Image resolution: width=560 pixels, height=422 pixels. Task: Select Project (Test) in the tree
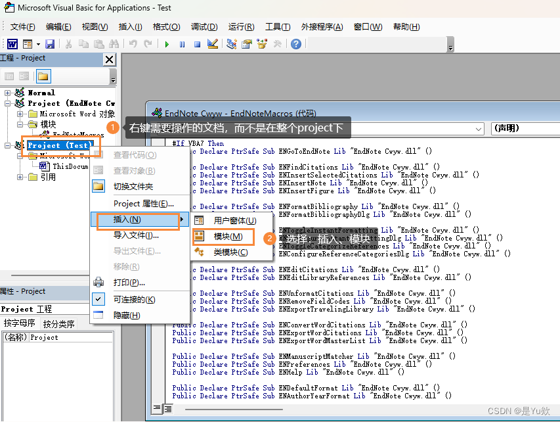60,145
